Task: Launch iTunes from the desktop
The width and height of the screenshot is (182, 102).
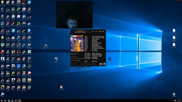Action: point(18,16)
